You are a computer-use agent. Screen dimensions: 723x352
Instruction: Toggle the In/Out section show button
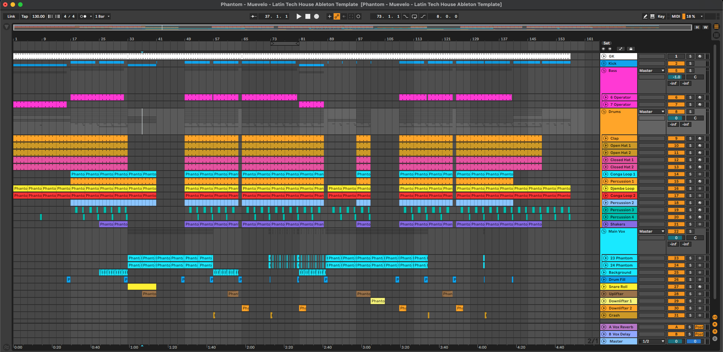[x=715, y=317]
